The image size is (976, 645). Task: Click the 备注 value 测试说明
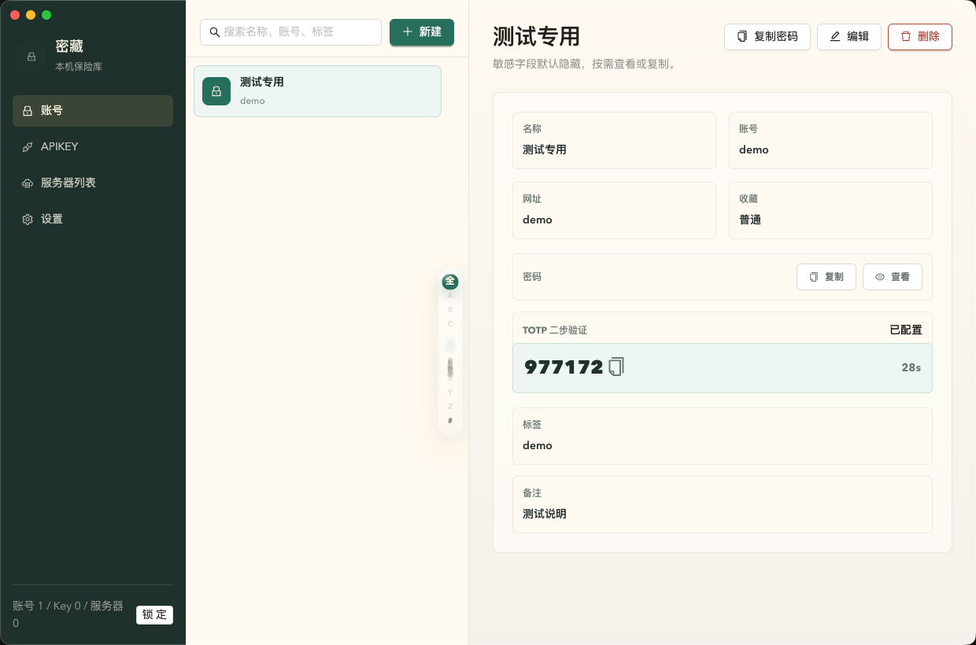click(x=545, y=514)
